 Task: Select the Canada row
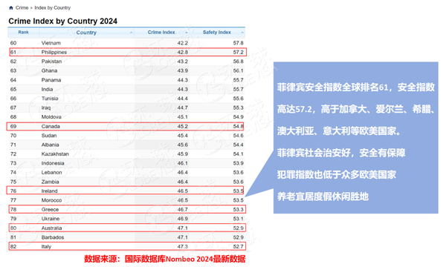tap(125, 126)
